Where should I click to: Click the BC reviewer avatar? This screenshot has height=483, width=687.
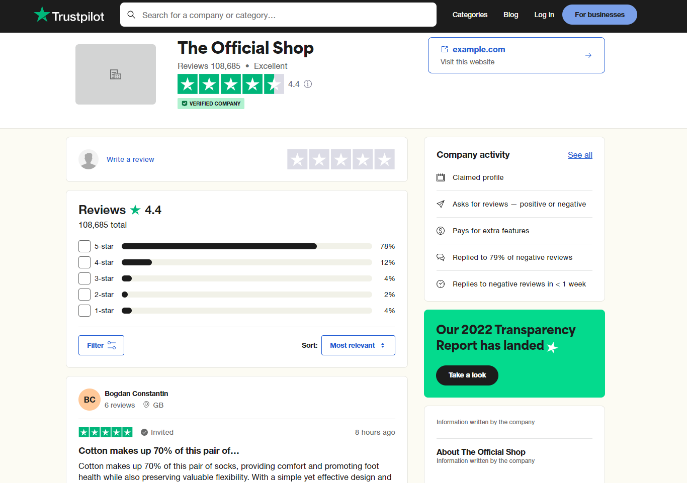click(90, 400)
